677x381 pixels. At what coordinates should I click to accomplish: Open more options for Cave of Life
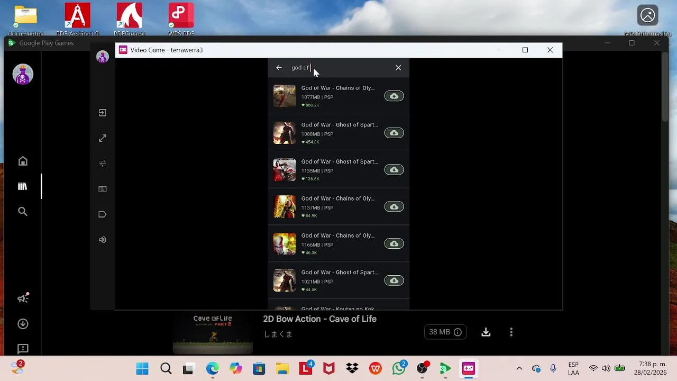tap(511, 332)
